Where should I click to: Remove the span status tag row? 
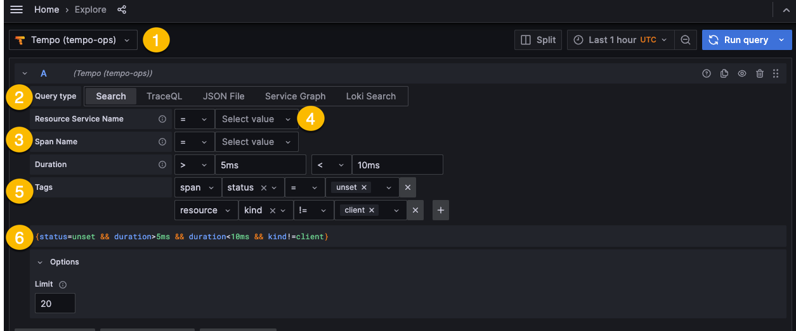[408, 187]
